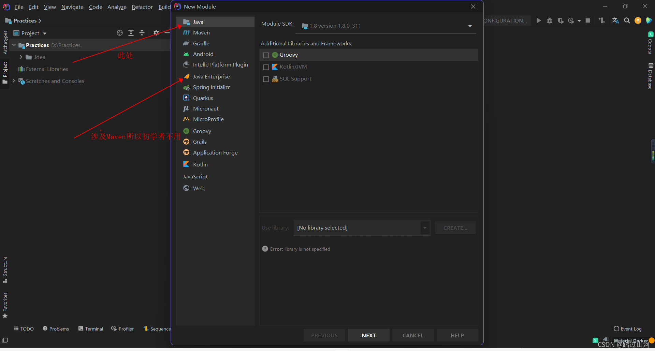Click the Run button in toolbar
The height and width of the screenshot is (351, 655).
[x=539, y=20]
